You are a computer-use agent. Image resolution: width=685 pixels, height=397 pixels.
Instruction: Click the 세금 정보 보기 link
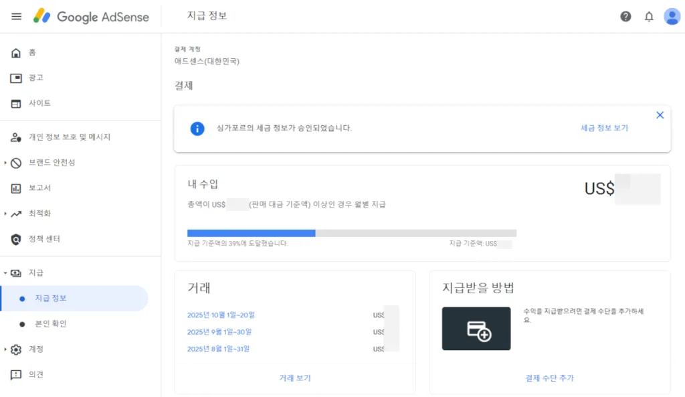[604, 128]
